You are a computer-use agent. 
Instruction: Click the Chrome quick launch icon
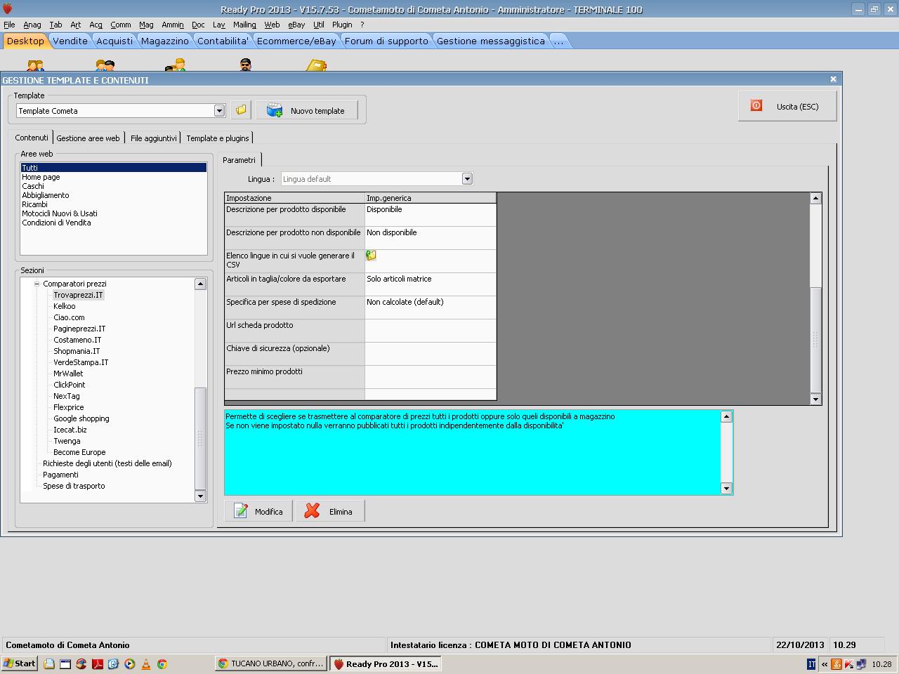[x=162, y=663]
